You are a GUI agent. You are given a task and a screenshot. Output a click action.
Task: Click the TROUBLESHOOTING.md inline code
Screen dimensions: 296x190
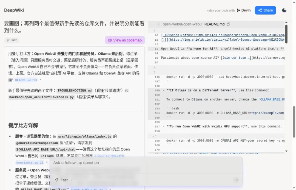click(74, 91)
